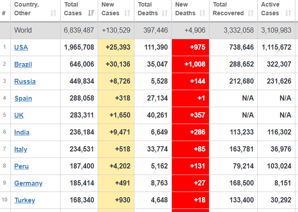Select India new cases +9,471

click(120, 132)
